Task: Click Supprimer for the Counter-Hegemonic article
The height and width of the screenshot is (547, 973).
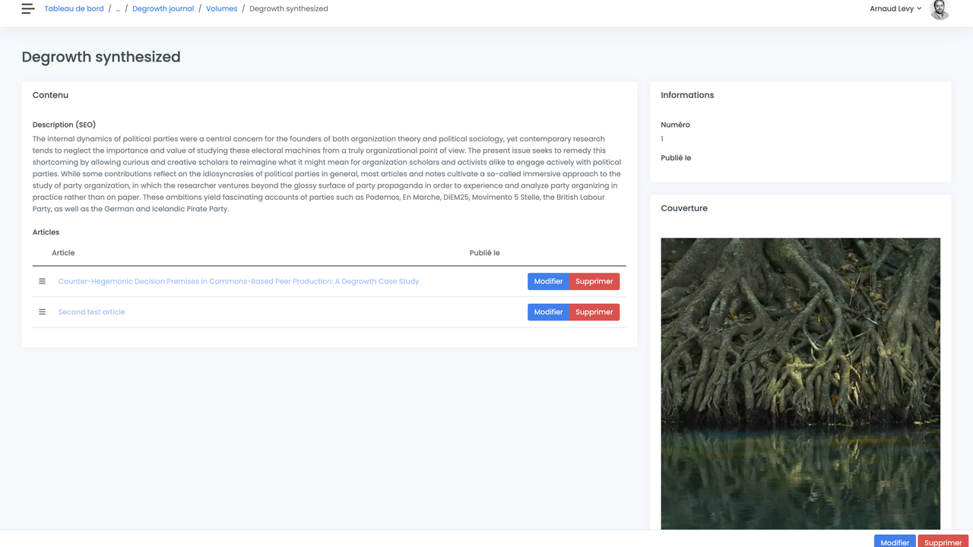Action: 594,282
